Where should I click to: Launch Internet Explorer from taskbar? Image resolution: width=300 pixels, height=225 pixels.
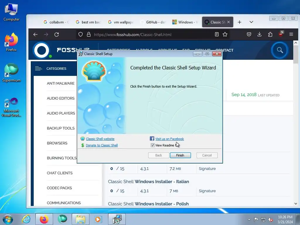26,219
